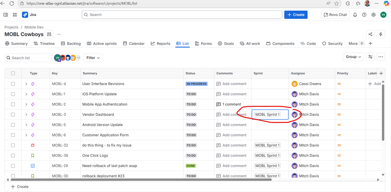
Task: Reload the page with refresh icon
Action: [x=12, y=4]
